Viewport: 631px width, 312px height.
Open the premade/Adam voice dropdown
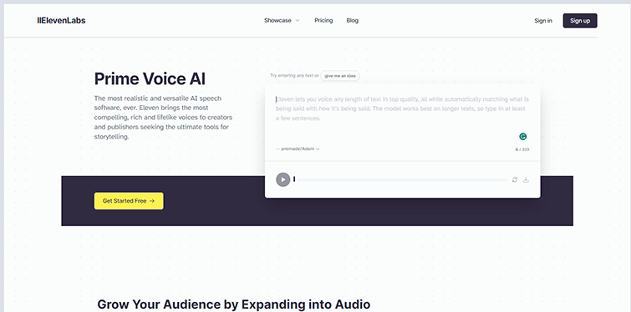(298, 149)
